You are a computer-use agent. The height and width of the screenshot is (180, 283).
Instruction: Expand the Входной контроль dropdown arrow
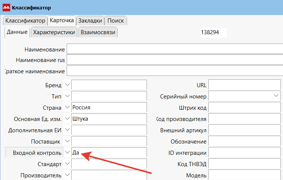[67, 153]
